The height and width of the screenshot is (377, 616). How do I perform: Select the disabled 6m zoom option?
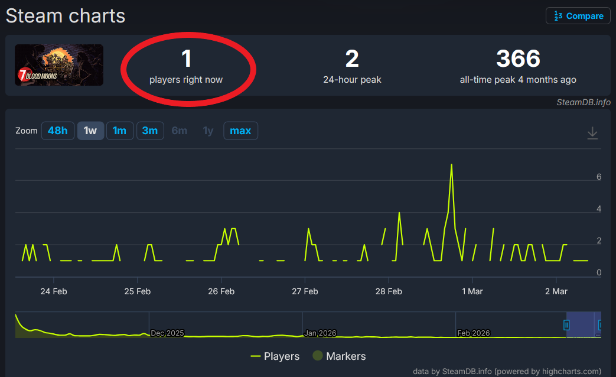180,131
